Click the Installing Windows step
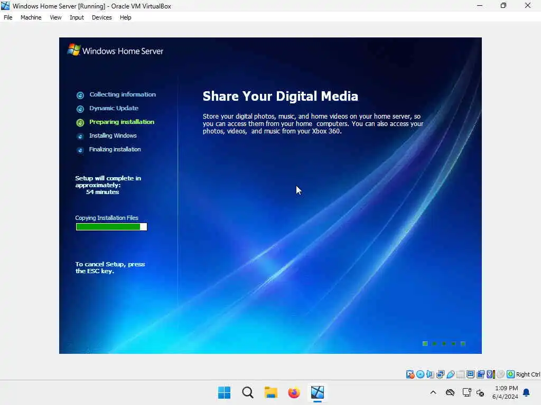This screenshot has width=541, height=405. tap(113, 136)
